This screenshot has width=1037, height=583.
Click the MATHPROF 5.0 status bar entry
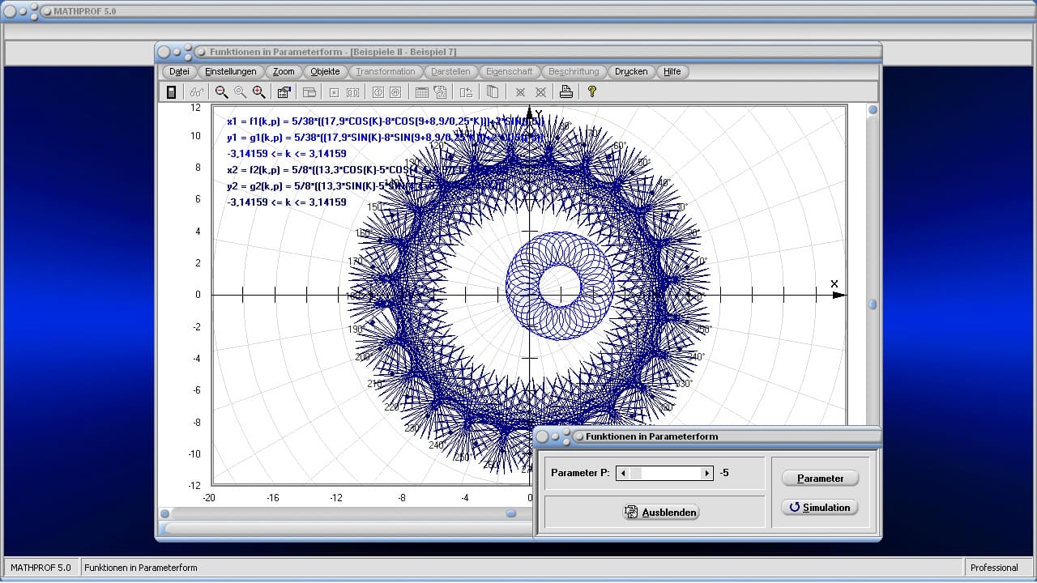pos(41,568)
